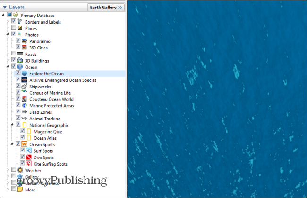Select the Cousteau Ocean World label

[x=51, y=99]
